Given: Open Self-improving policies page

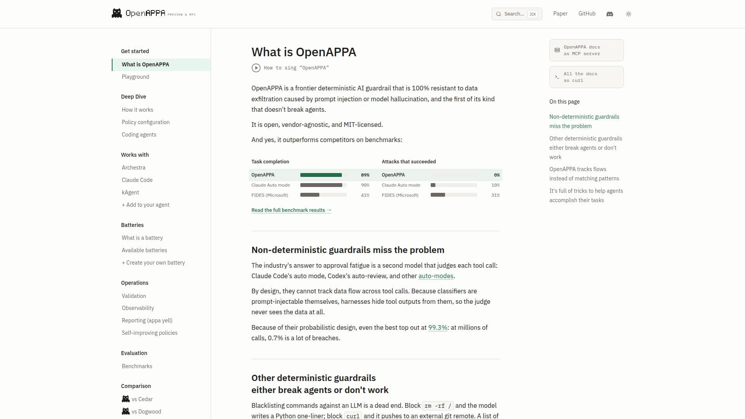Looking at the screenshot, I should pyautogui.click(x=149, y=333).
